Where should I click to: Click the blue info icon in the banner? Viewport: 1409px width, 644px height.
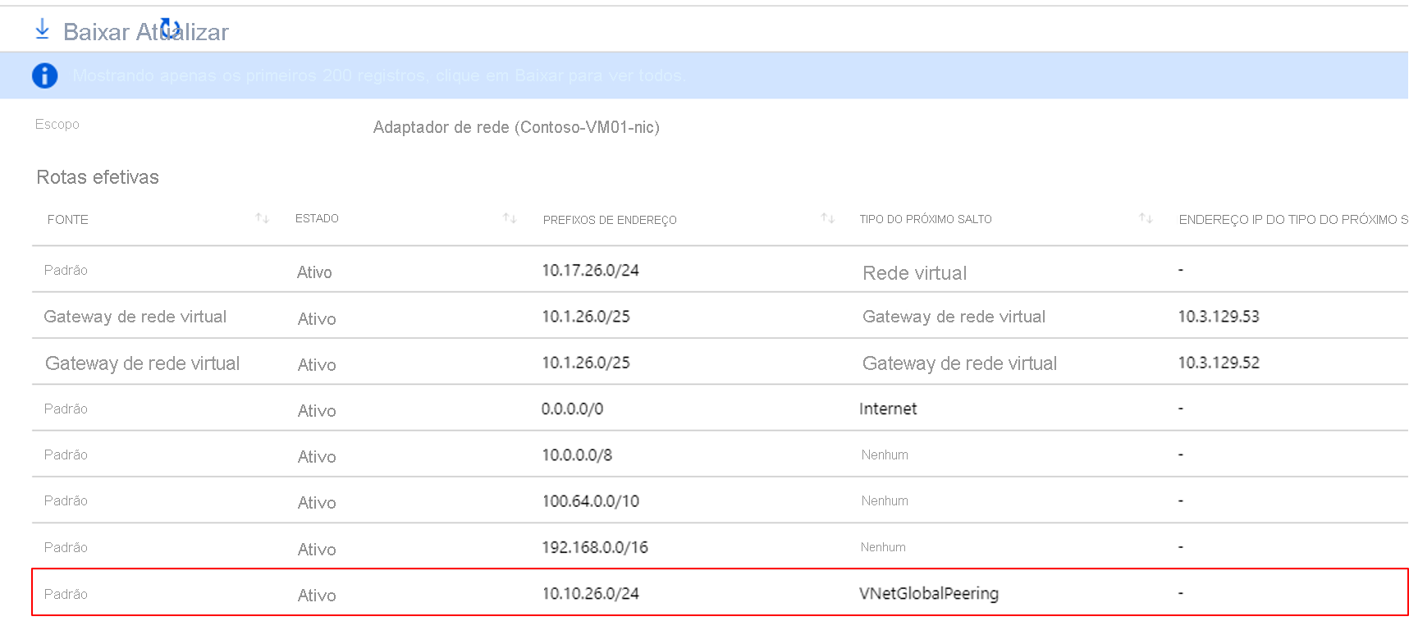(x=44, y=75)
